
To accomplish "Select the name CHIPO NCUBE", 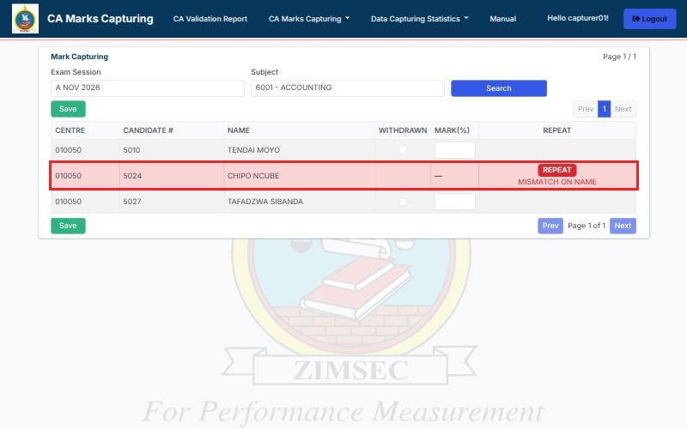I will click(x=253, y=176).
